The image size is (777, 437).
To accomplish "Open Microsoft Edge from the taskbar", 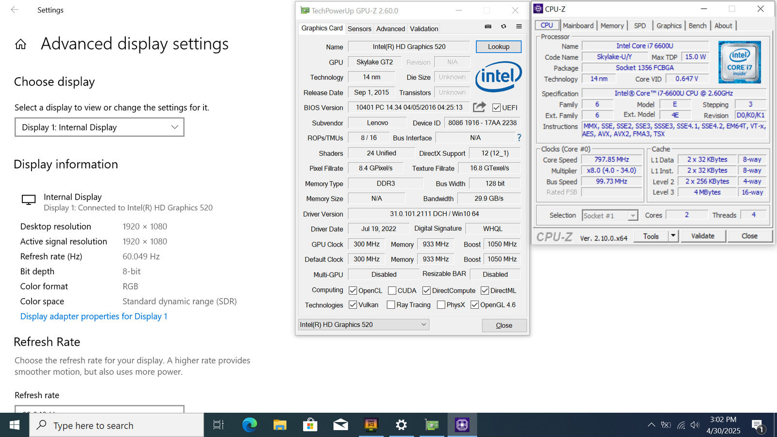I will [250, 425].
